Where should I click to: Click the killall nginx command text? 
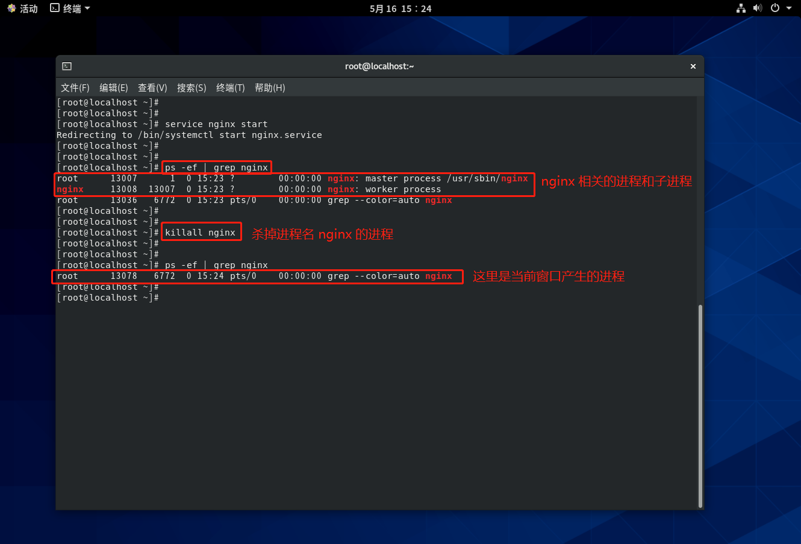click(201, 233)
